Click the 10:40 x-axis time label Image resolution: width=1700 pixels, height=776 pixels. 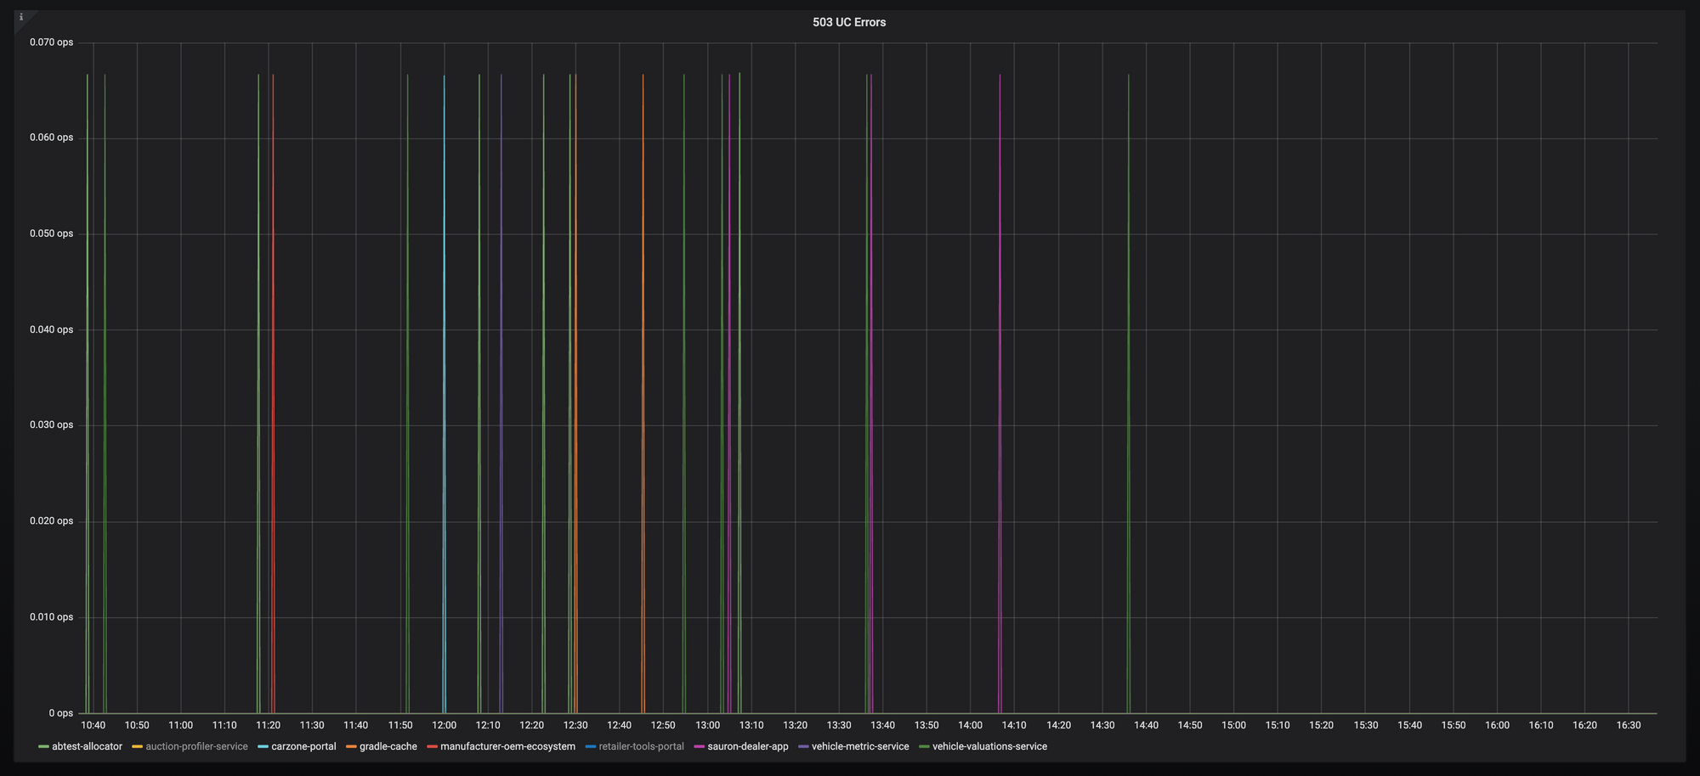pos(93,725)
